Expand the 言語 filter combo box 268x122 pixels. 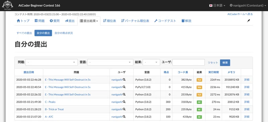[110, 62]
